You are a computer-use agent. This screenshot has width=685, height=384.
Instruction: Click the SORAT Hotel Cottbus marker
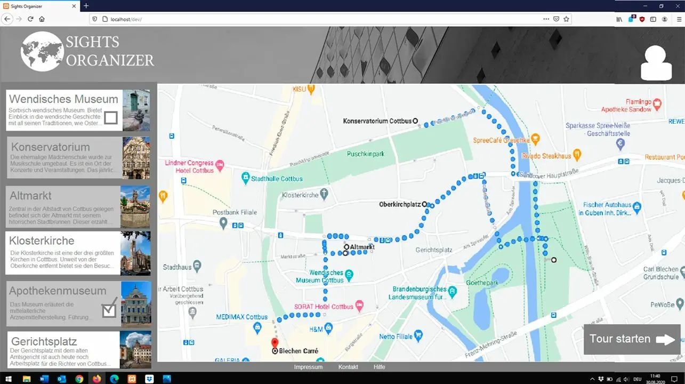coord(359,306)
